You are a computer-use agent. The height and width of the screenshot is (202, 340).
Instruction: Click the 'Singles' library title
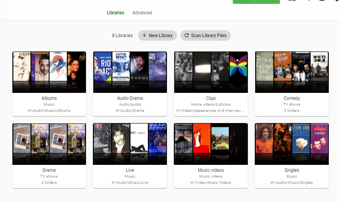(292, 170)
